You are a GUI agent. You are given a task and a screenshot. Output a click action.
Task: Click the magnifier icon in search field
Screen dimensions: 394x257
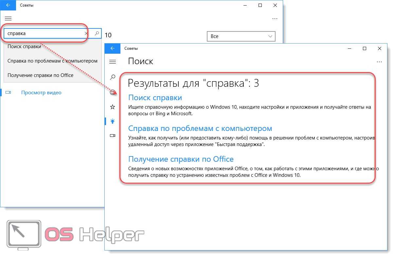click(97, 33)
